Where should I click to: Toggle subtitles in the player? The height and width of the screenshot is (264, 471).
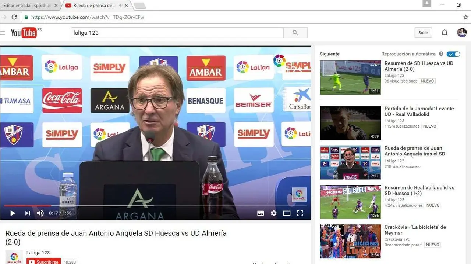tap(261, 213)
